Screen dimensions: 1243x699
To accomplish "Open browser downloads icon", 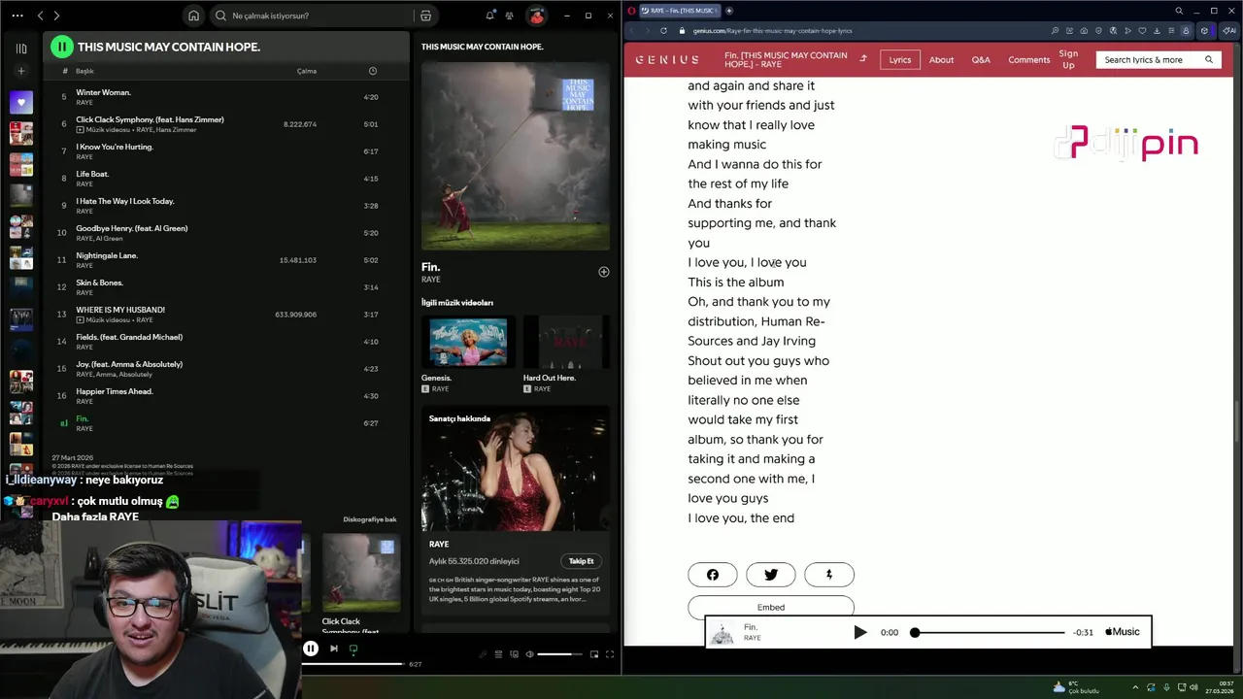I will (x=1157, y=30).
